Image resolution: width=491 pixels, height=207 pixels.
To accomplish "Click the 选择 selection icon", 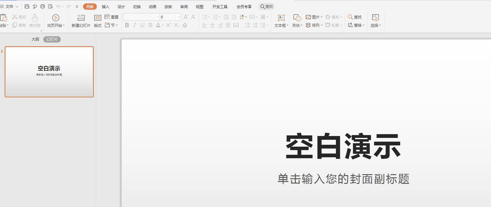I will pos(376,20).
